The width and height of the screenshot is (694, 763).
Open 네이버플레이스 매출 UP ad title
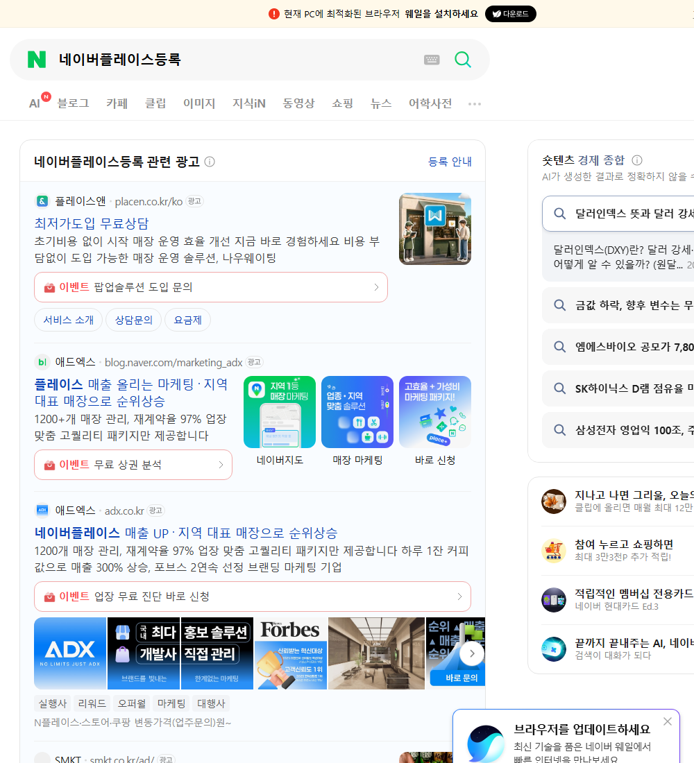[x=185, y=533]
